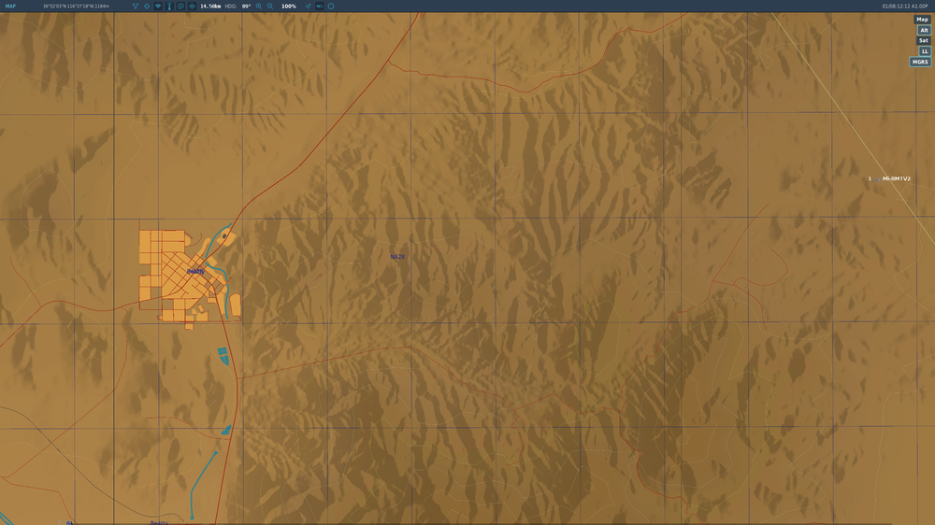Click the Beatty town label on map

[195, 271]
